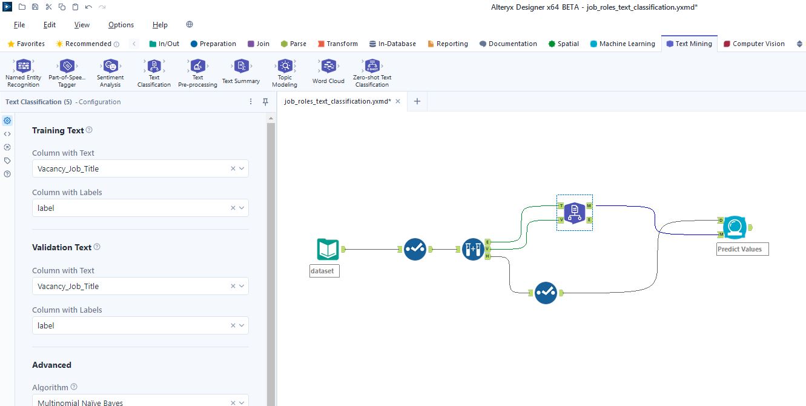Select the Topic Modeling tool
This screenshot has width=806, height=406.
tap(285, 71)
